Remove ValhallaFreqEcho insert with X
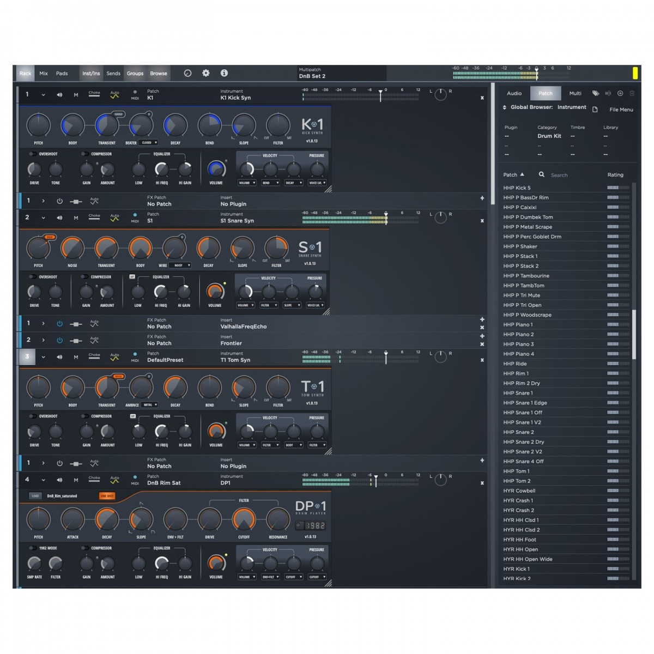654x654 pixels. 482,328
